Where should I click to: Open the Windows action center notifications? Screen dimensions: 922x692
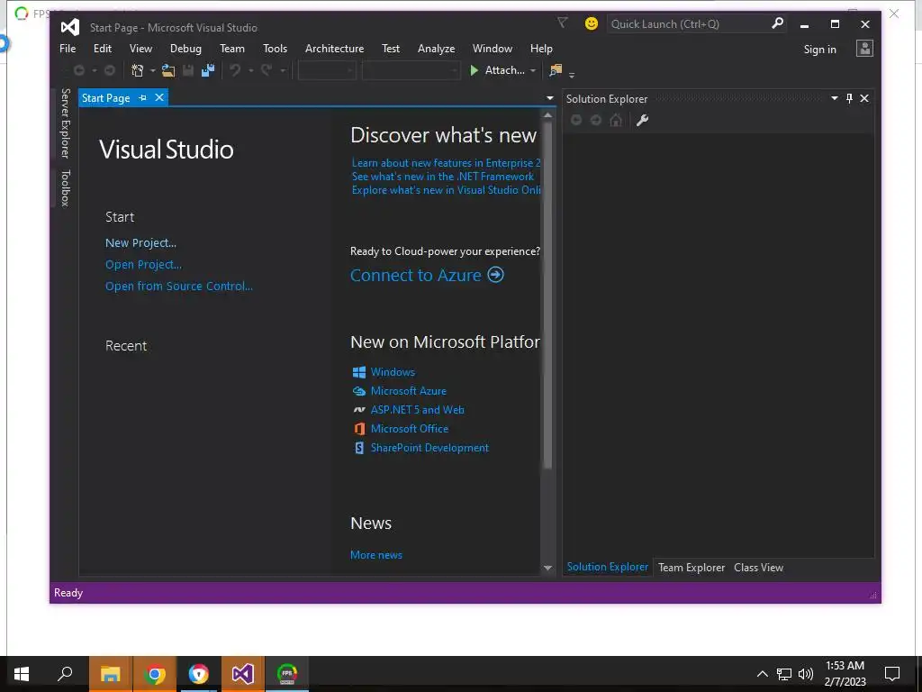(x=892, y=674)
